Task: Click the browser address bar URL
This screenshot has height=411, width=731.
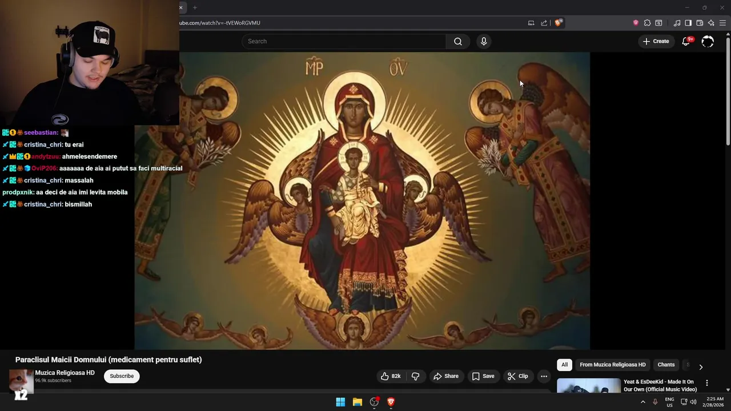Action: (220, 23)
